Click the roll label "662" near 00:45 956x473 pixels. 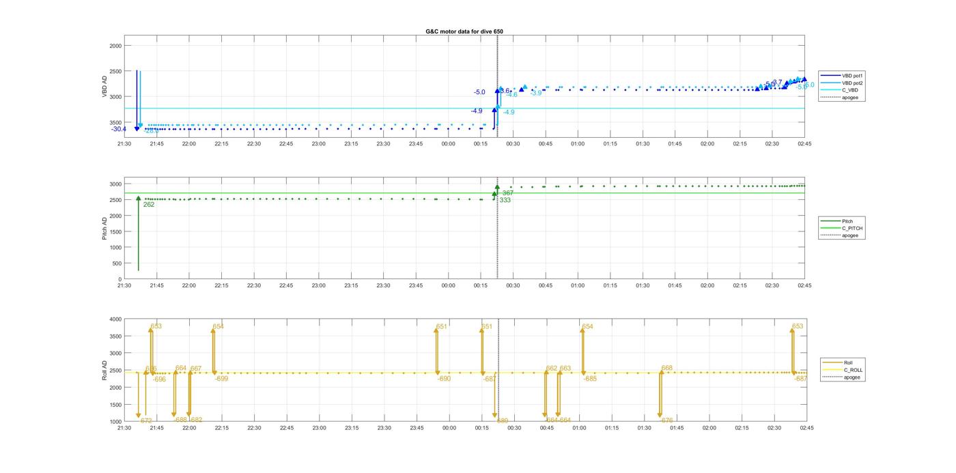point(552,369)
